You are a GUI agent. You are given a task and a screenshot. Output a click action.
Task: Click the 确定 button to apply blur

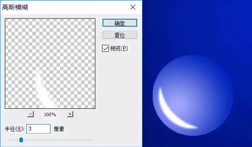[x=120, y=23]
